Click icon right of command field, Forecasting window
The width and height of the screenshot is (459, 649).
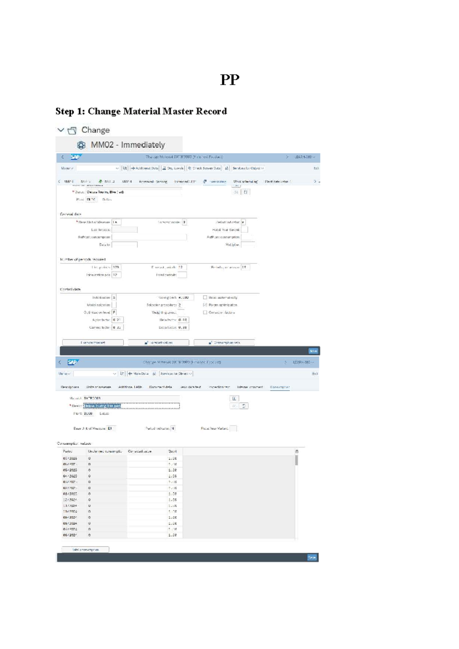click(125, 168)
